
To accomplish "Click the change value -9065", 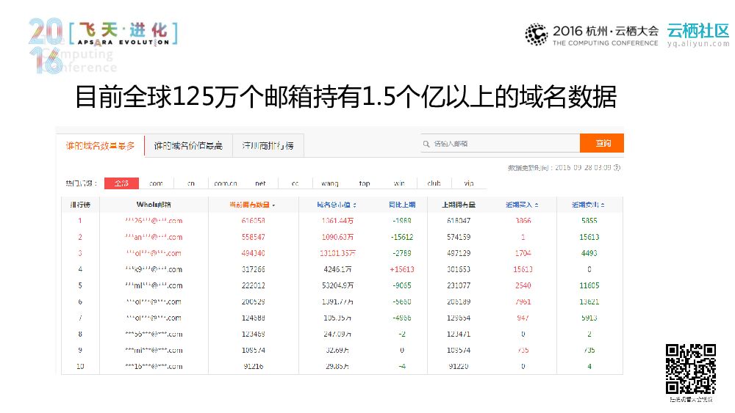I will [402, 285].
